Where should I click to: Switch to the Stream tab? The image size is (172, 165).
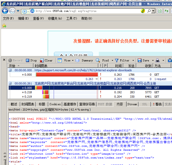tap(132, 104)
